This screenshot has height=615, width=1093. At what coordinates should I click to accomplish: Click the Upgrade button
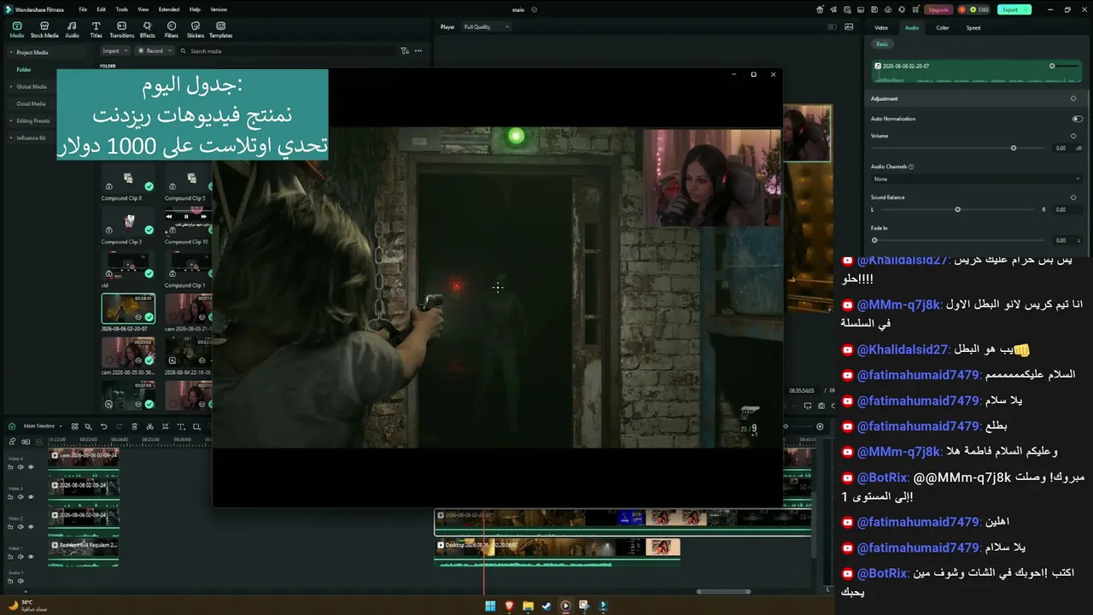tap(938, 9)
